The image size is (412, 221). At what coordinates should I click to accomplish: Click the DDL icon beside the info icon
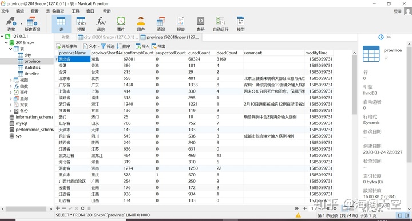pyautogui.click(x=389, y=37)
